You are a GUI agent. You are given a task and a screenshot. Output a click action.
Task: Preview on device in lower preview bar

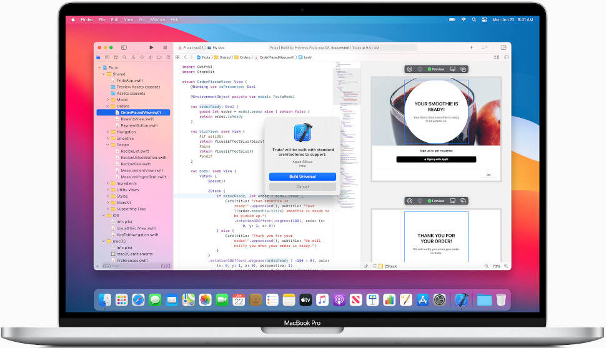point(452,201)
